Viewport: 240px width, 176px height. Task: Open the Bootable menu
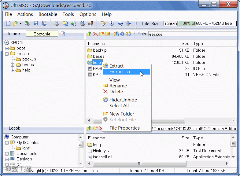click(48, 14)
